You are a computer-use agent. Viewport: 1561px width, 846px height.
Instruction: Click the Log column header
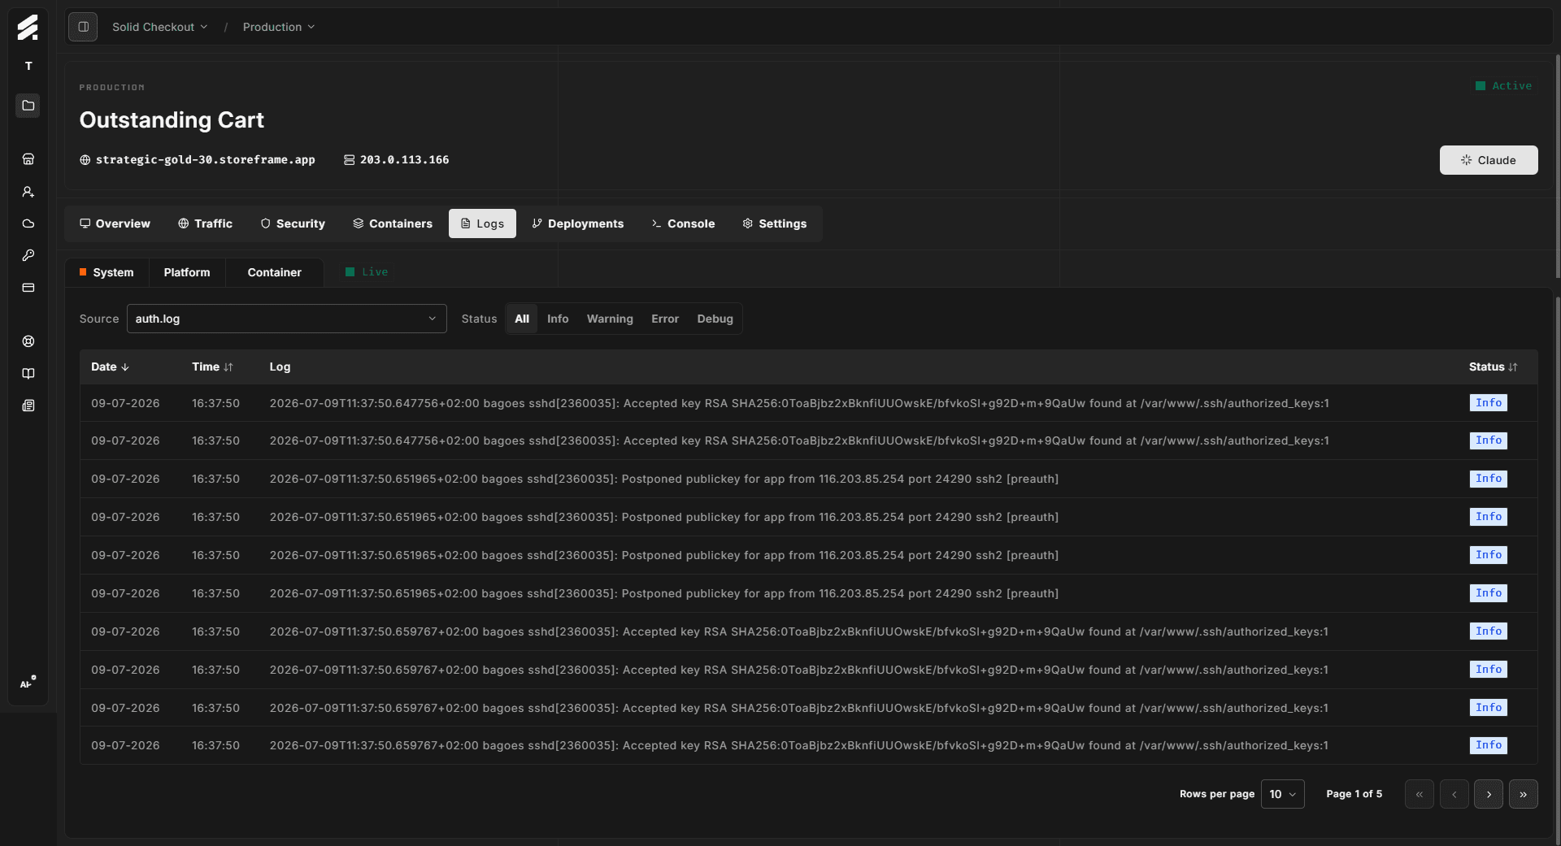pyautogui.click(x=280, y=367)
